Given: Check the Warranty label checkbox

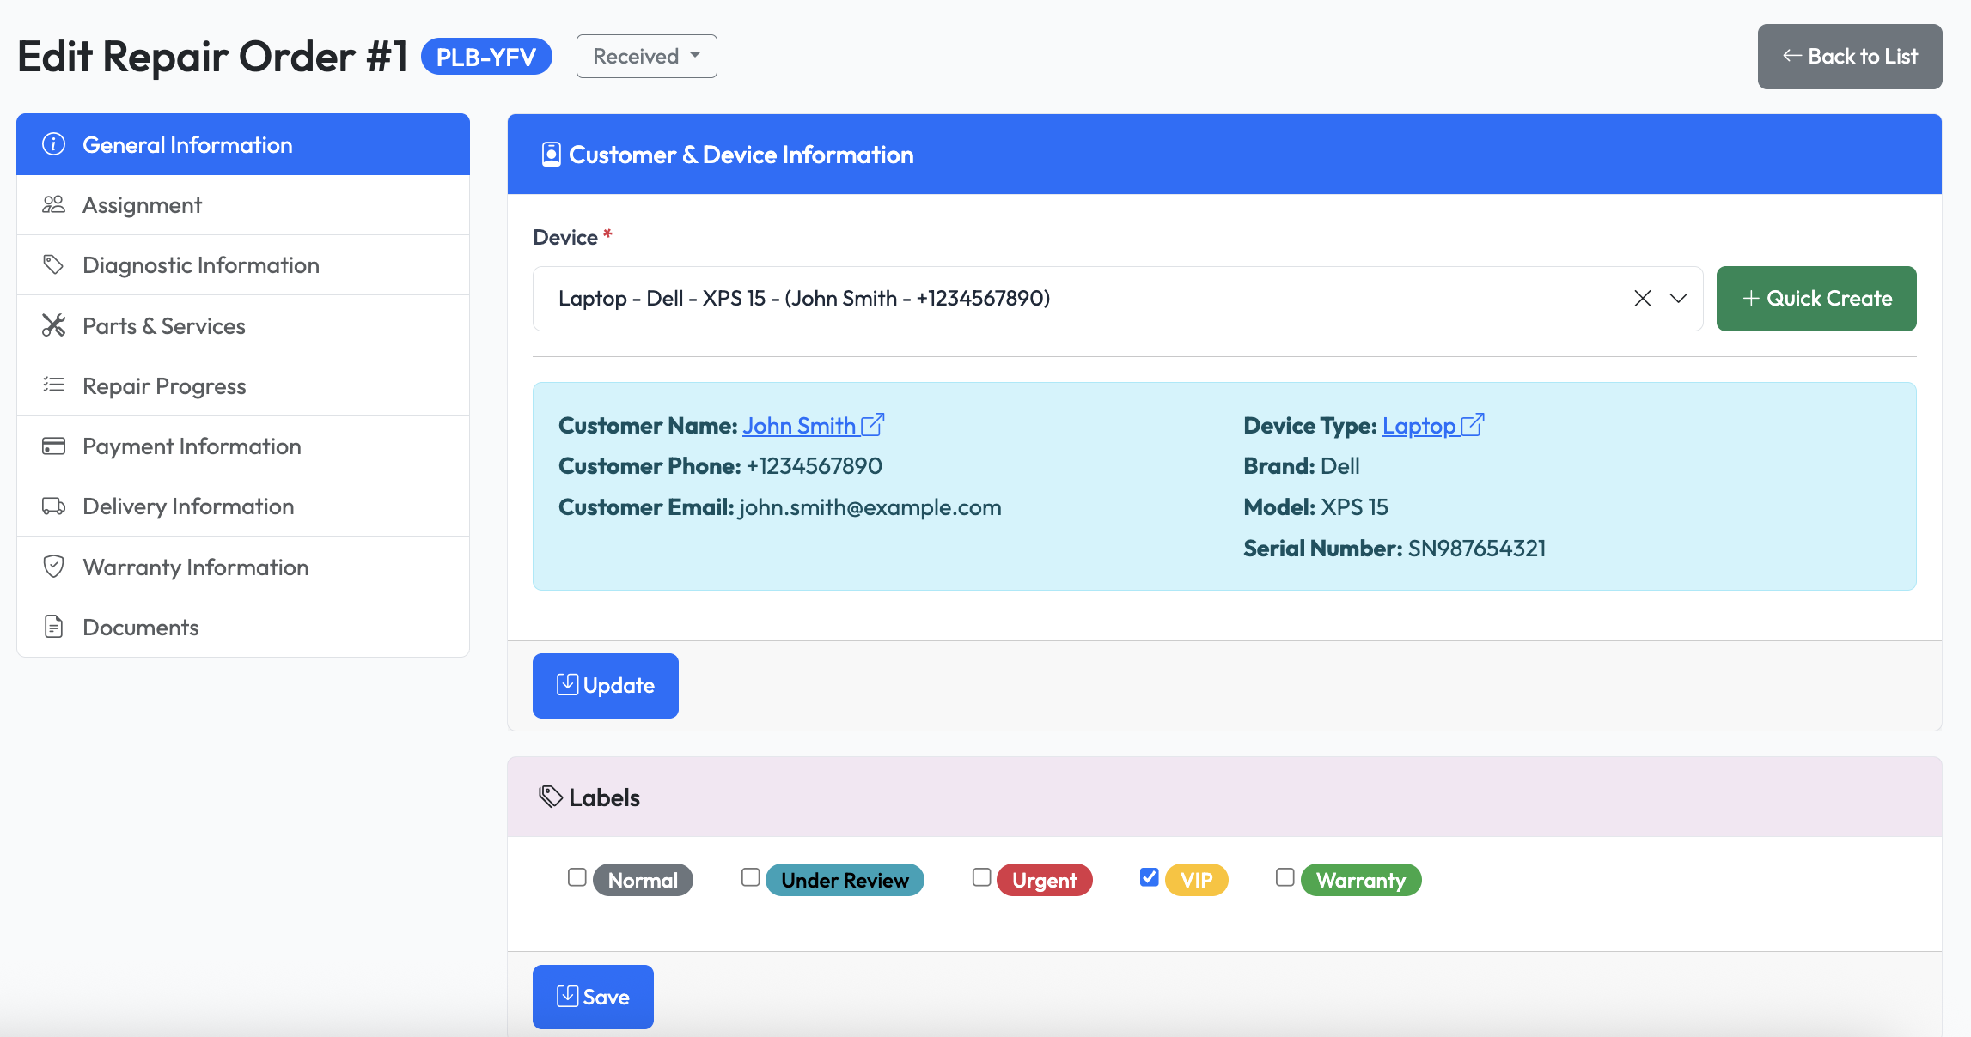Looking at the screenshot, I should (x=1285, y=876).
